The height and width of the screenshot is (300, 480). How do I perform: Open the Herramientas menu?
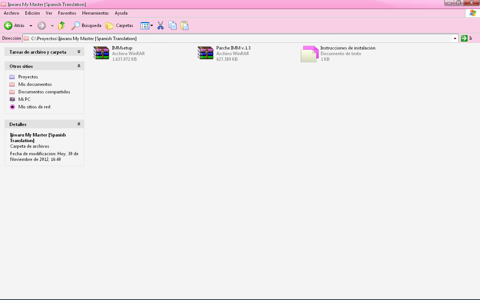(95, 13)
